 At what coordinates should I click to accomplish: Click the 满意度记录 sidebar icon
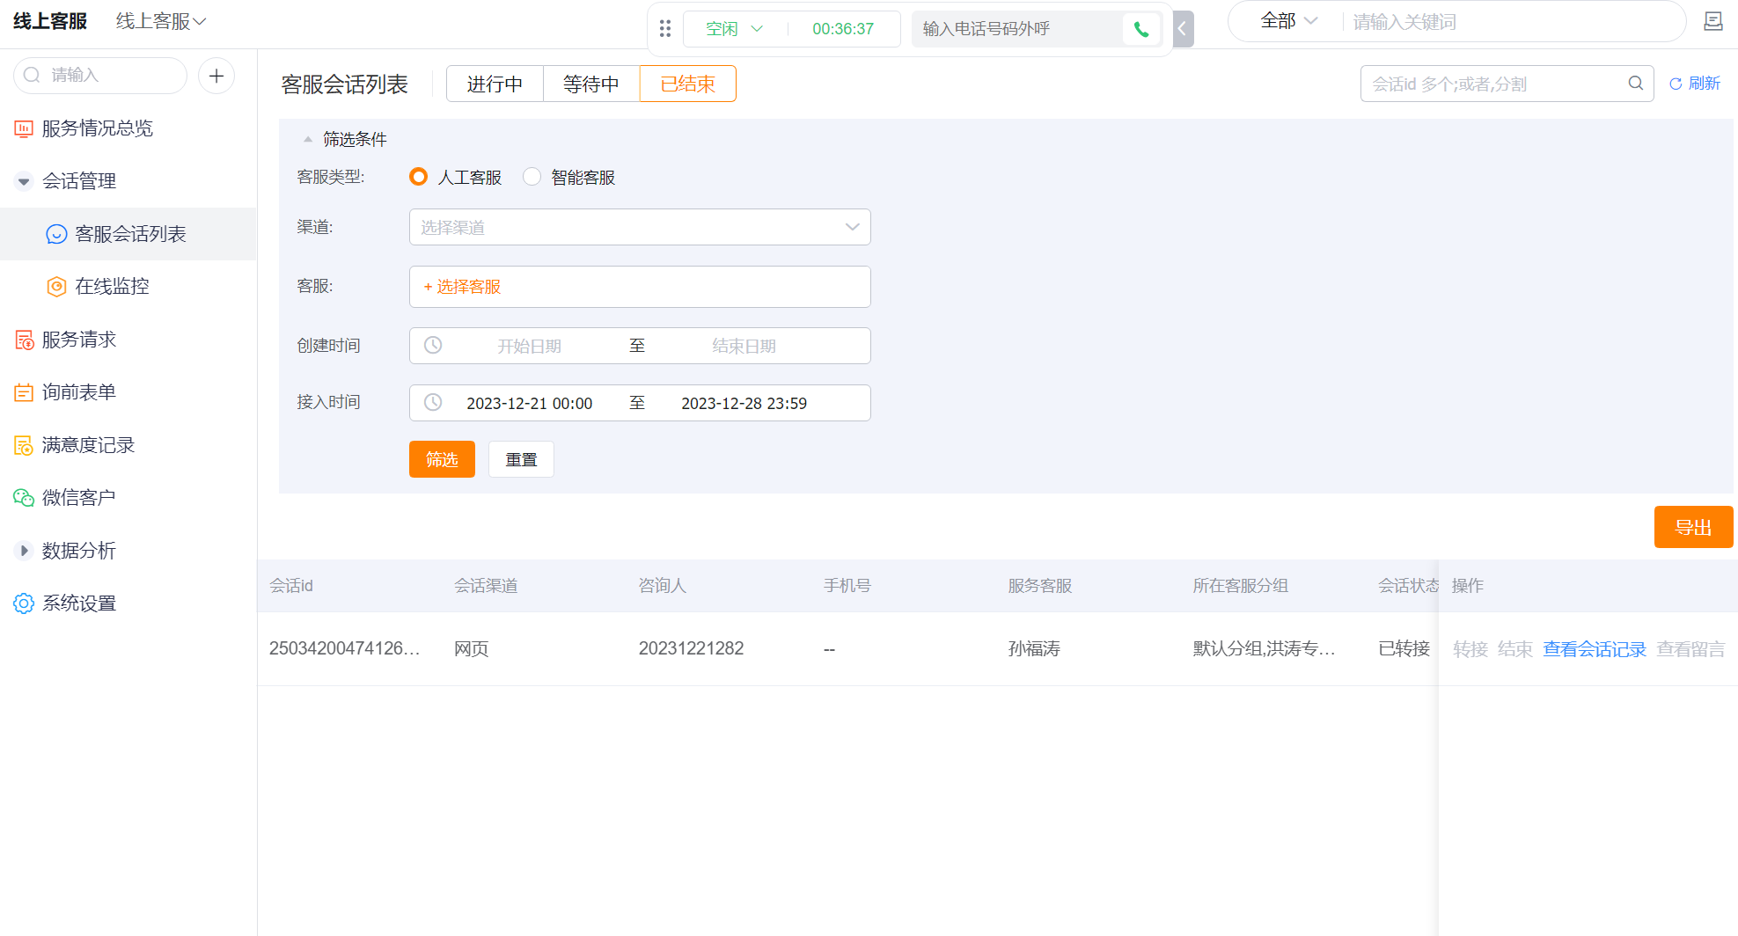[24, 445]
